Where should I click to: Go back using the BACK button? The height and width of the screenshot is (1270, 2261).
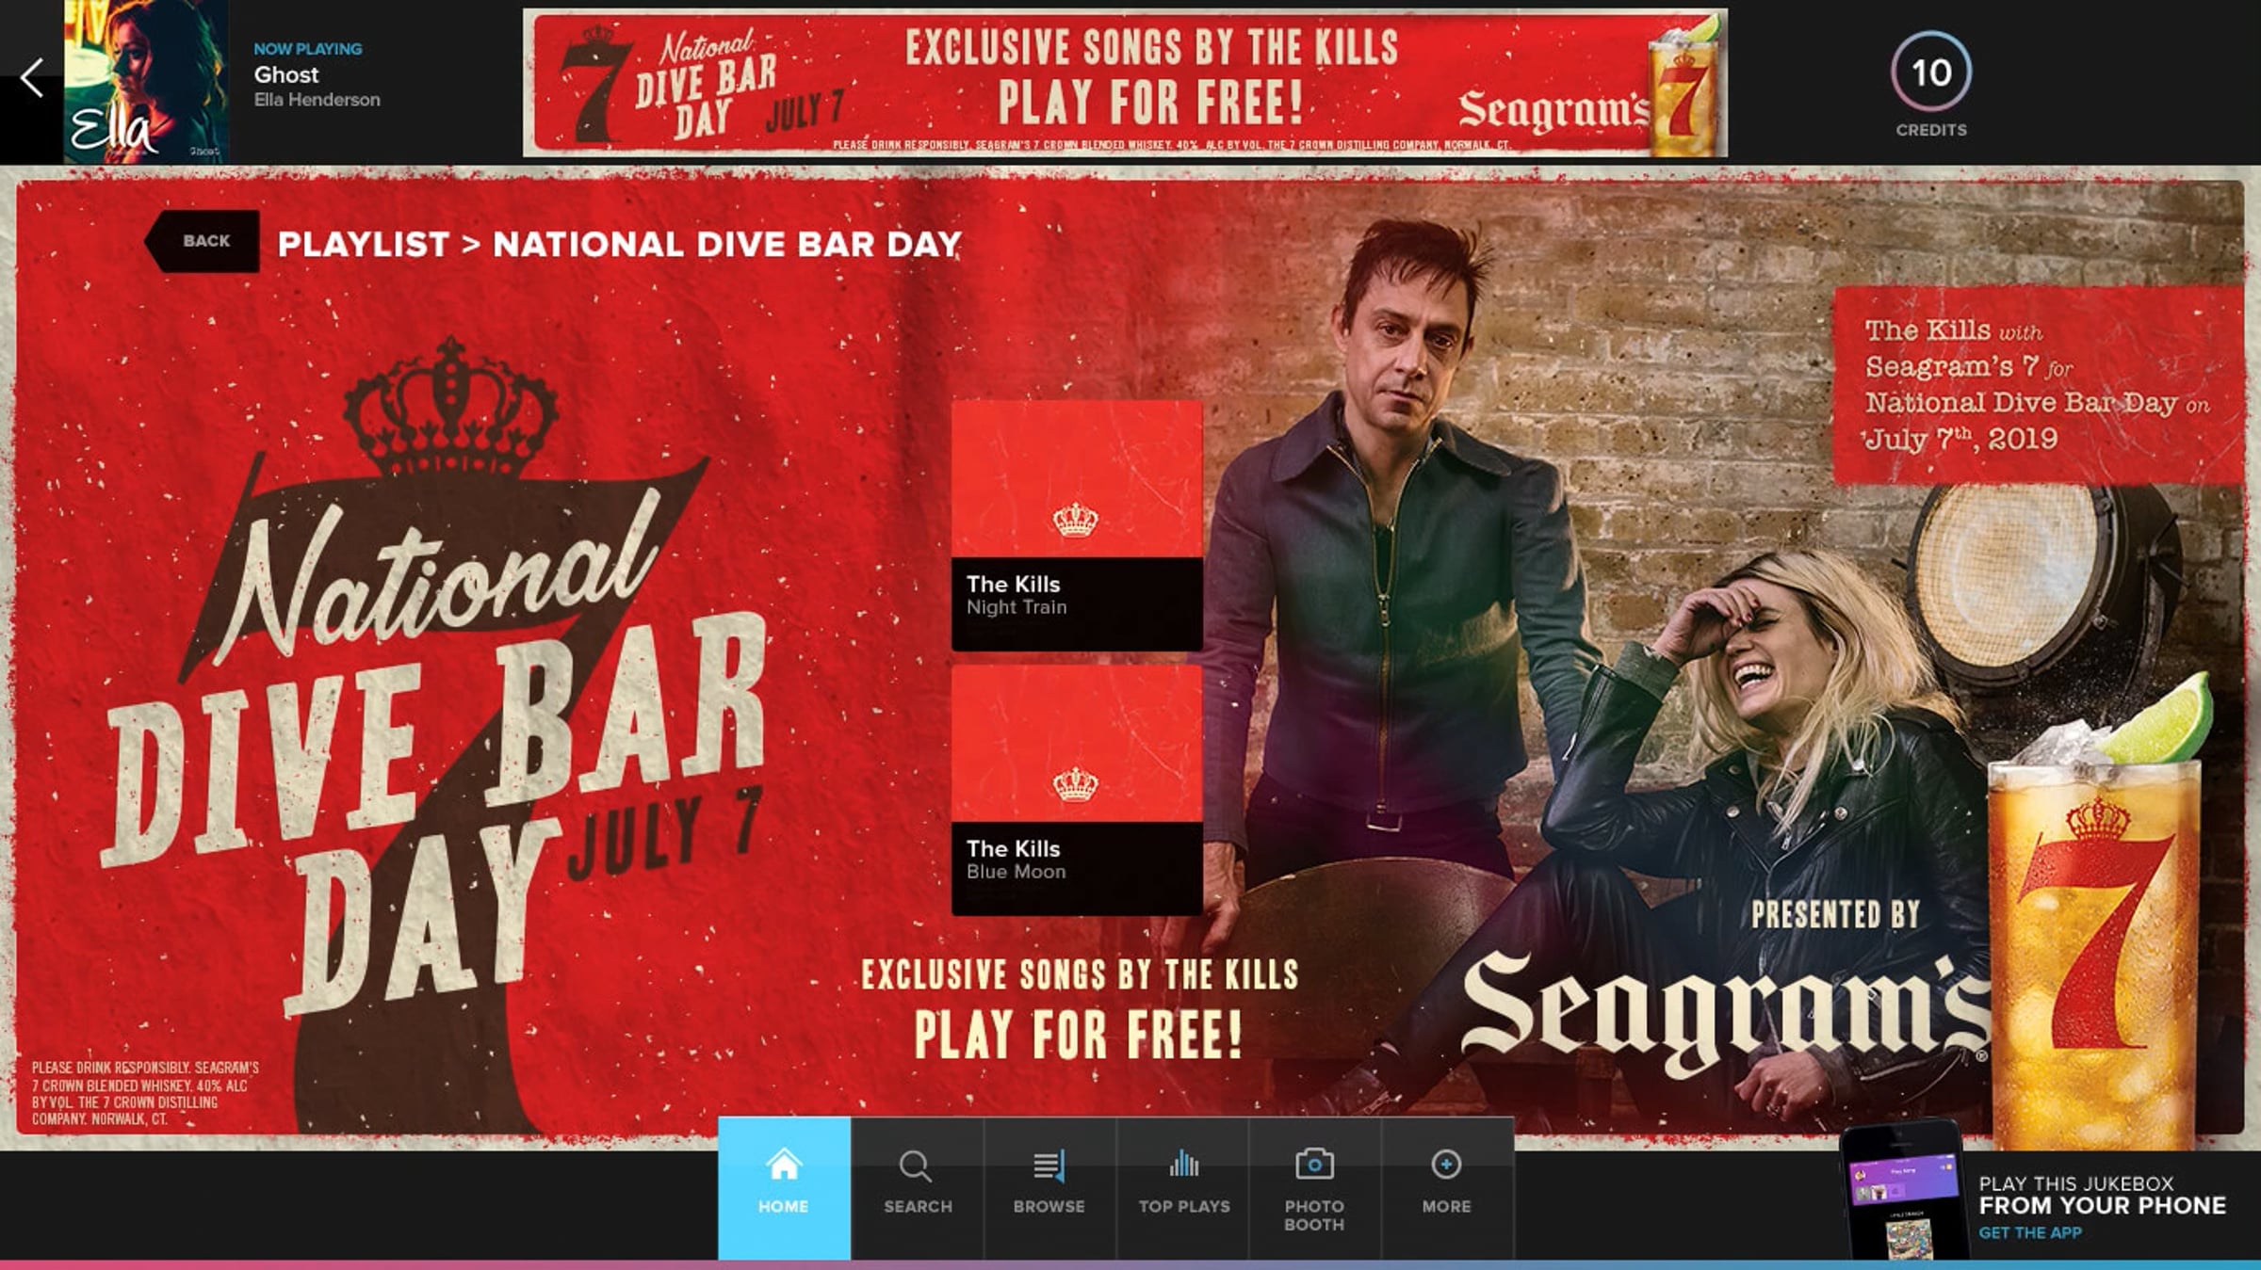[x=203, y=241]
